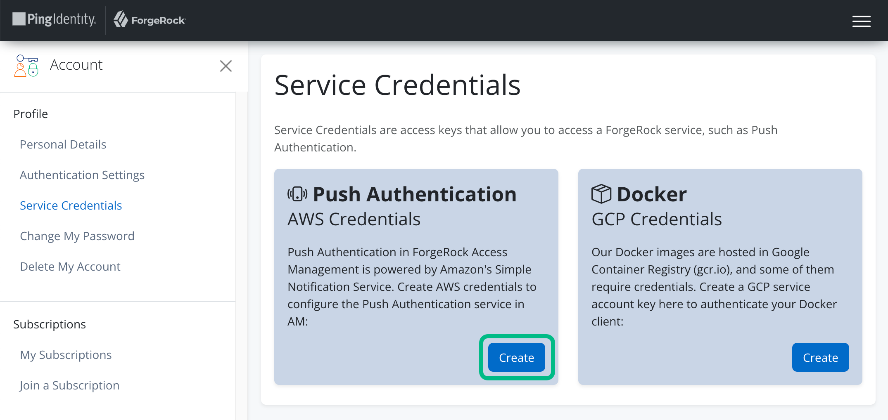Create Docker GCP credentials
This screenshot has width=888, height=420.
point(820,357)
